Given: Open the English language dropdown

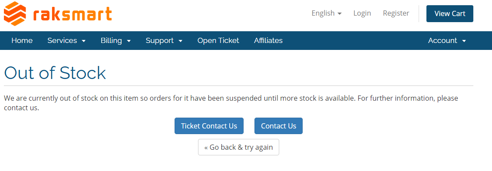Looking at the screenshot, I should pyautogui.click(x=326, y=13).
